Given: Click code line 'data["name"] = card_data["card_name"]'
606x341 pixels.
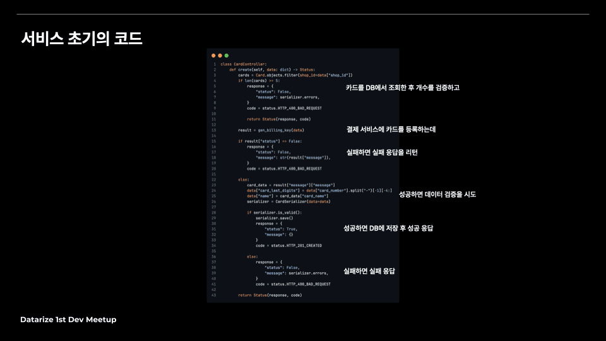Looking at the screenshot, I should tap(288, 196).
